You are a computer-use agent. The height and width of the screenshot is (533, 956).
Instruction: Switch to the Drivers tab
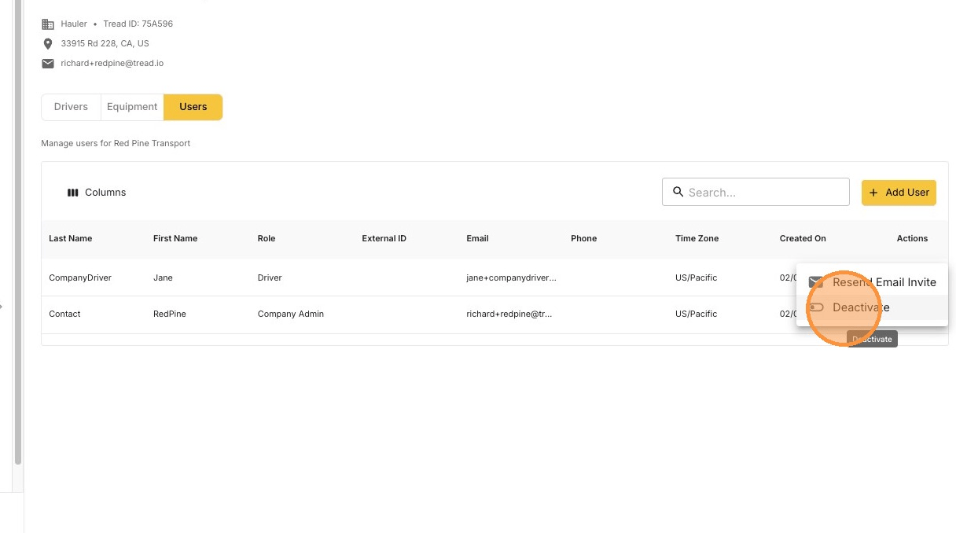pyautogui.click(x=71, y=107)
